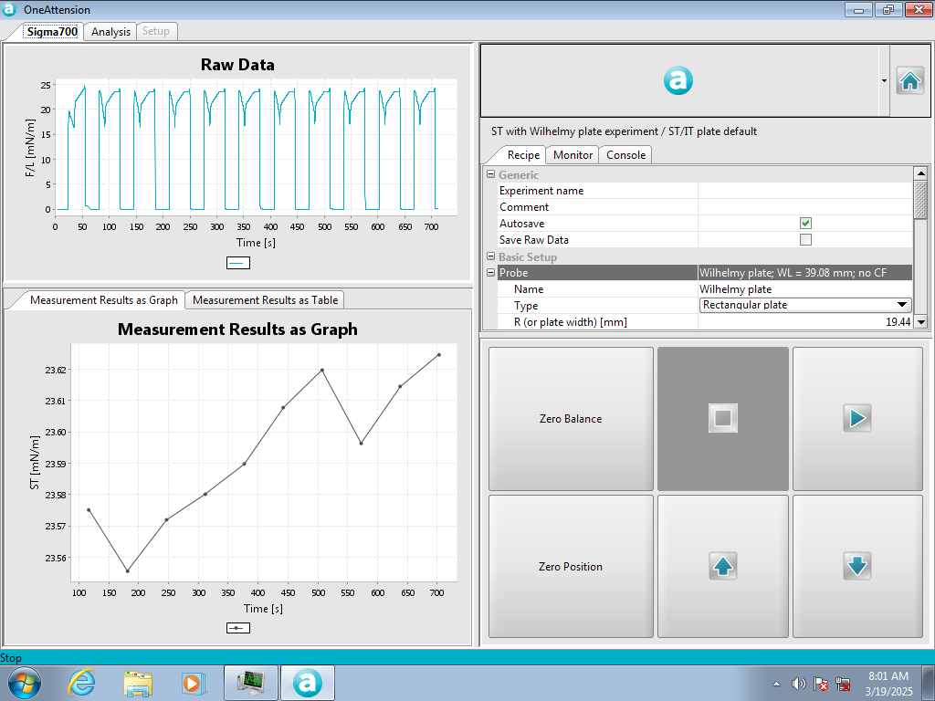Image resolution: width=935 pixels, height=701 pixels.
Task: Open the header panel dropdown arrow
Action: click(x=884, y=80)
